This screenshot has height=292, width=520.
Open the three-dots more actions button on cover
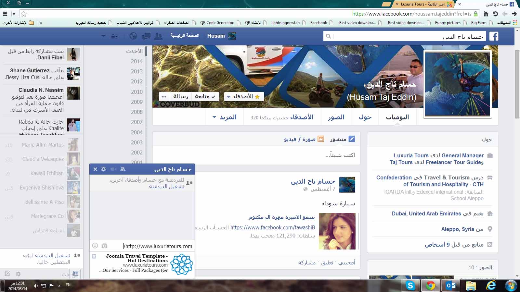(164, 96)
